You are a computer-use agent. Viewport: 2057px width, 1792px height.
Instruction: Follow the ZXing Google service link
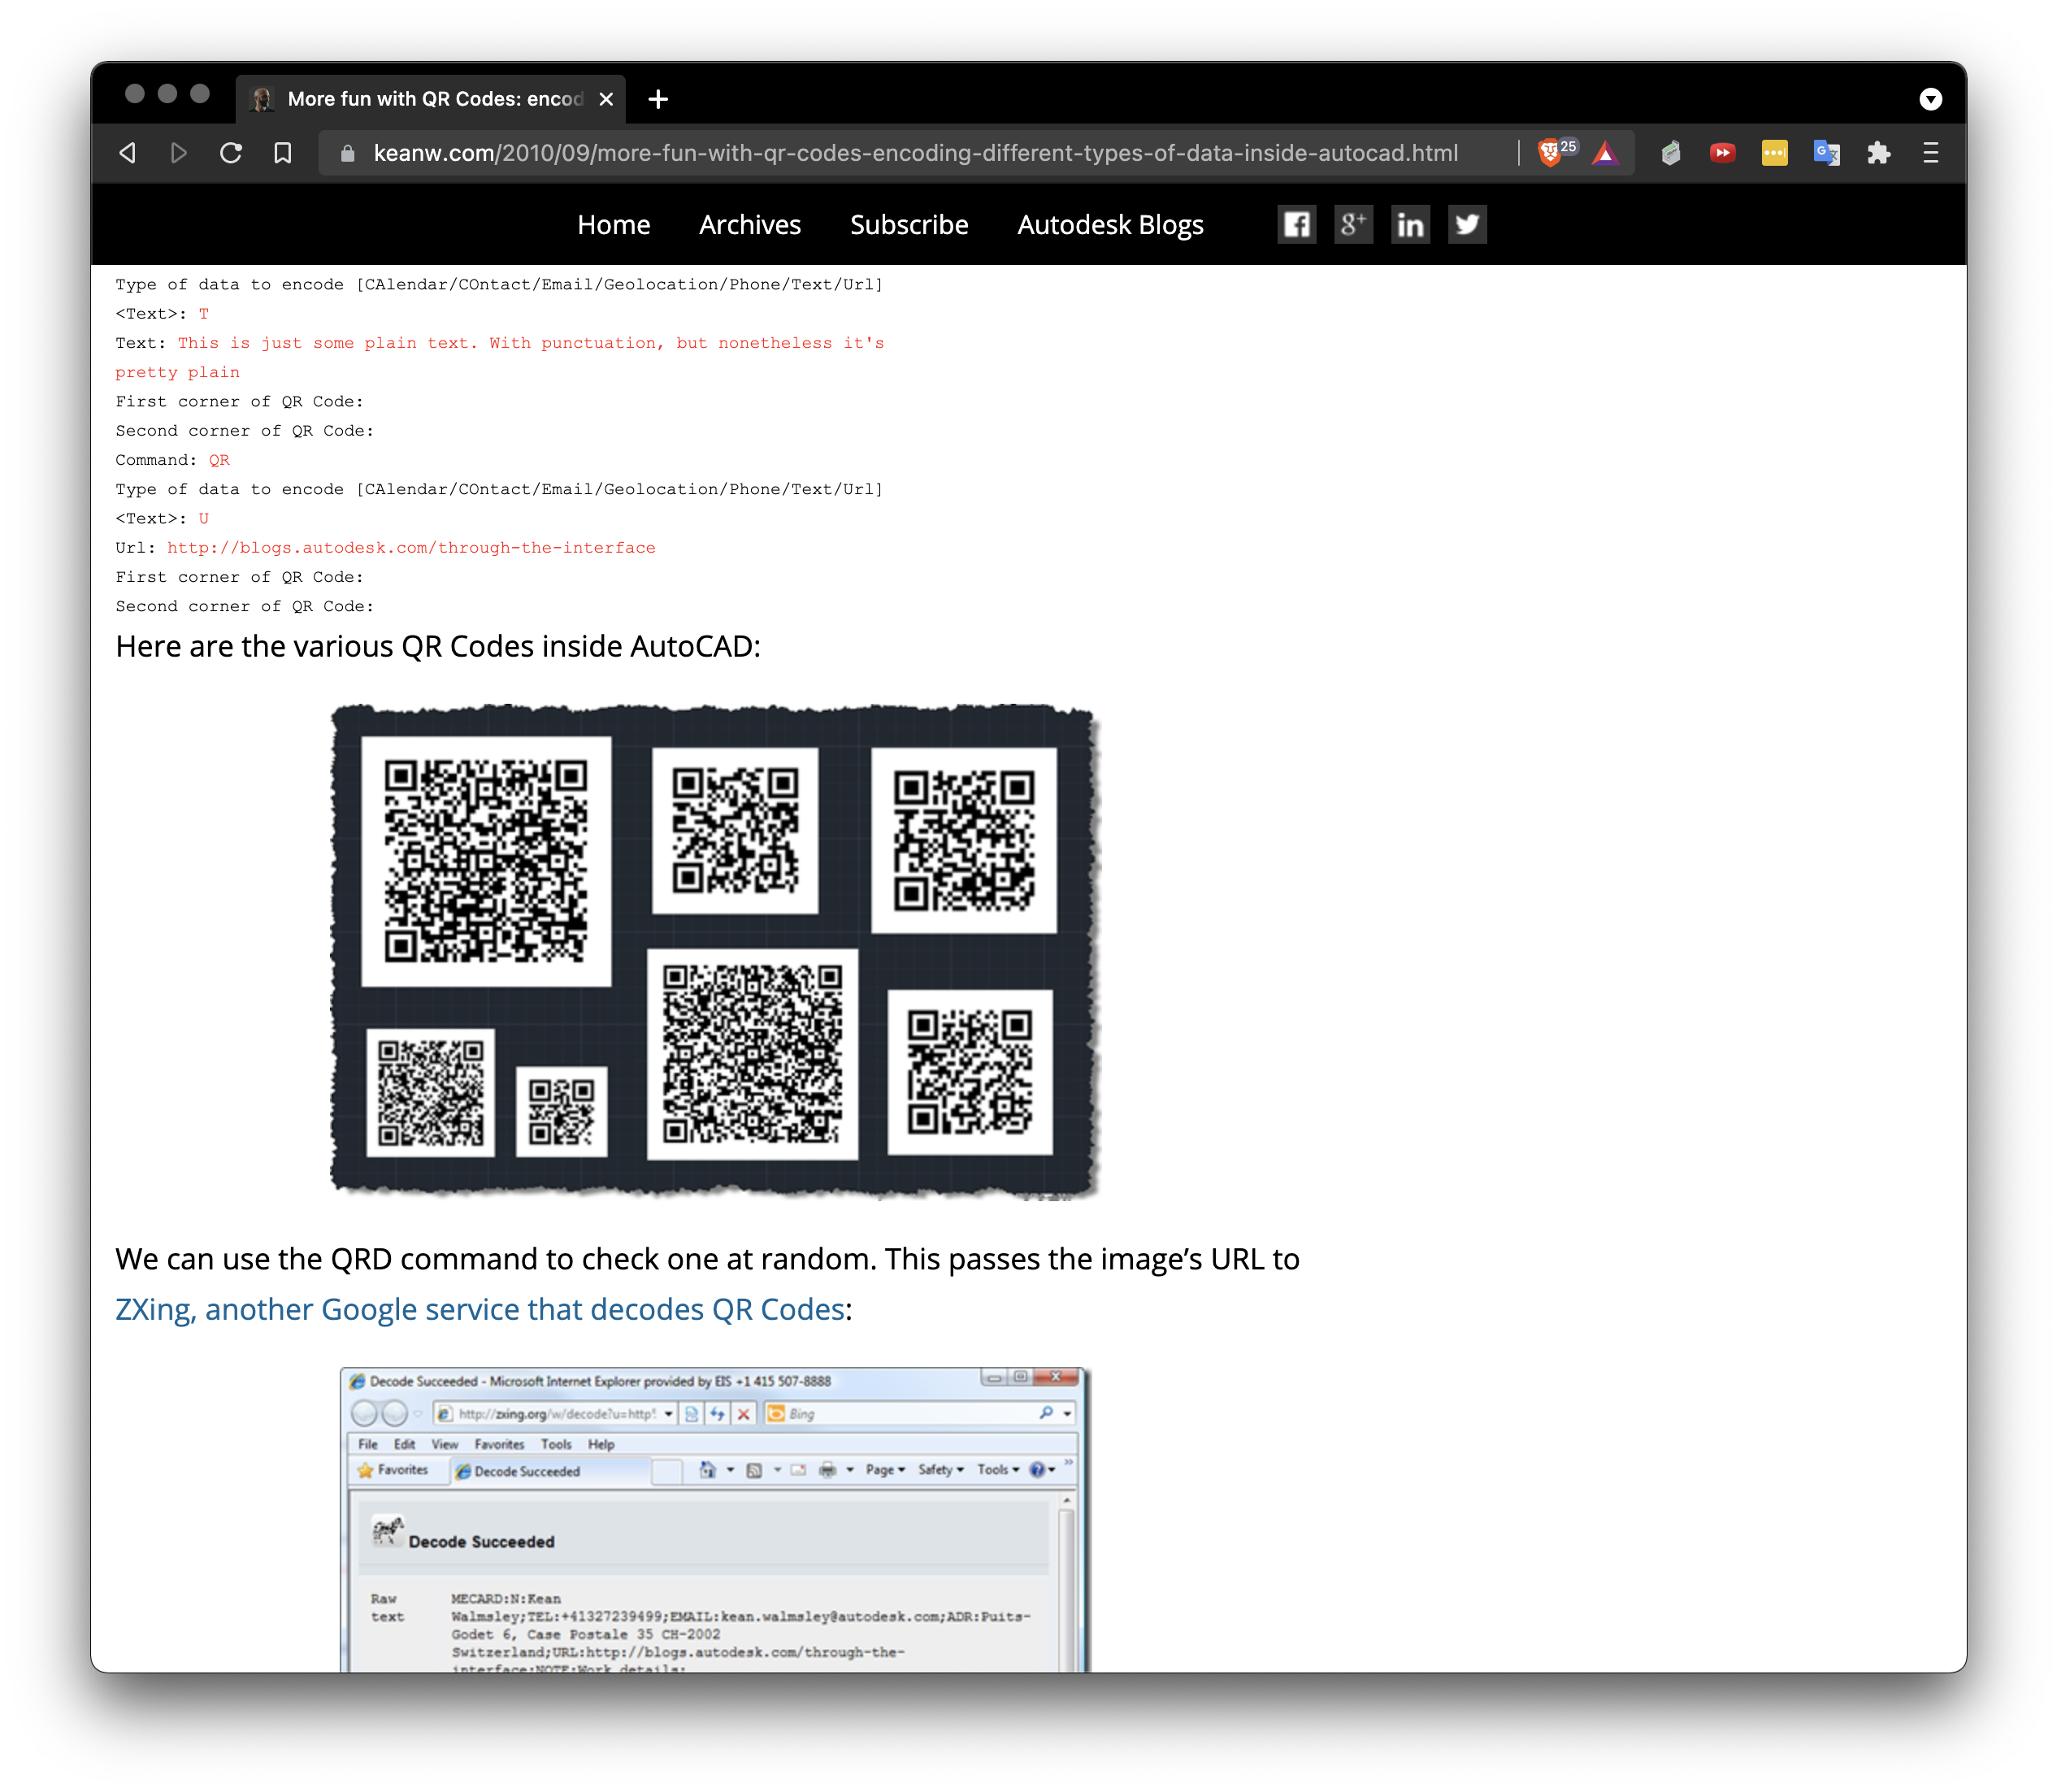tap(480, 1309)
